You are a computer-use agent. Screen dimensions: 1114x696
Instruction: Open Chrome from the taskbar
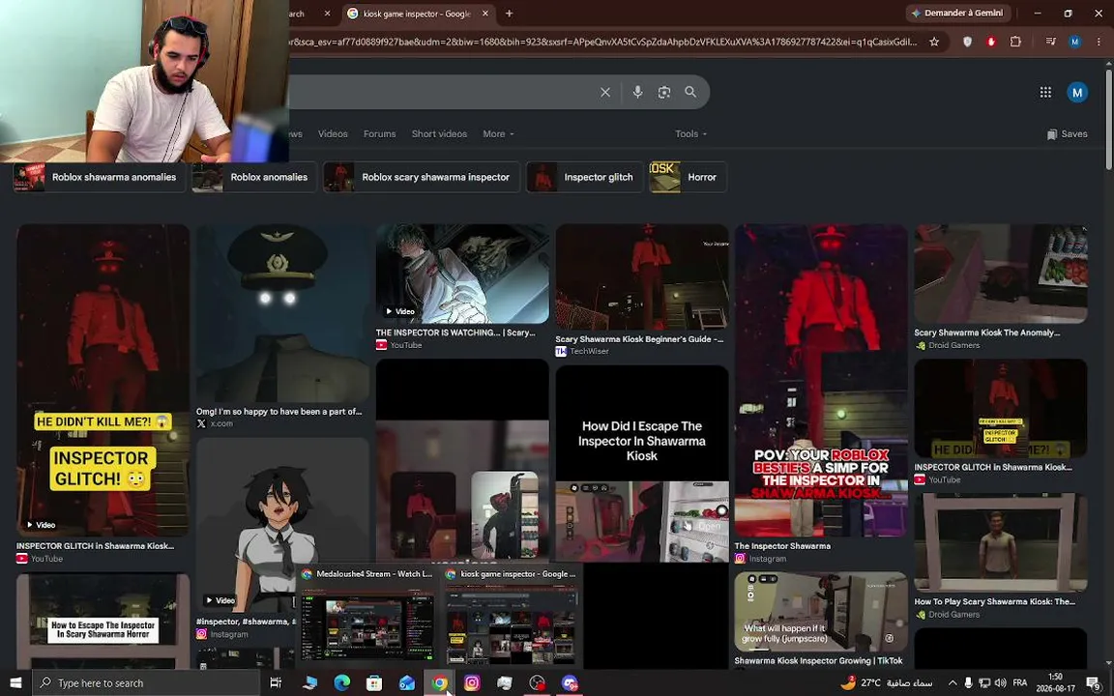439,683
